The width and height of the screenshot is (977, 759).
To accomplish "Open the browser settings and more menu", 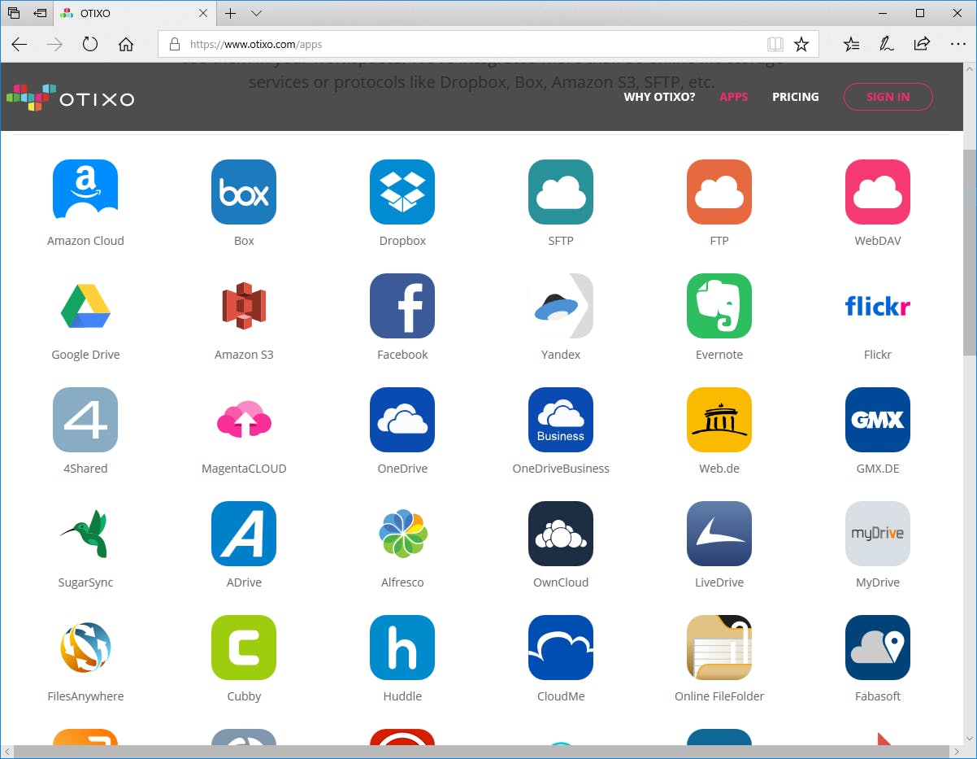I will 957,45.
